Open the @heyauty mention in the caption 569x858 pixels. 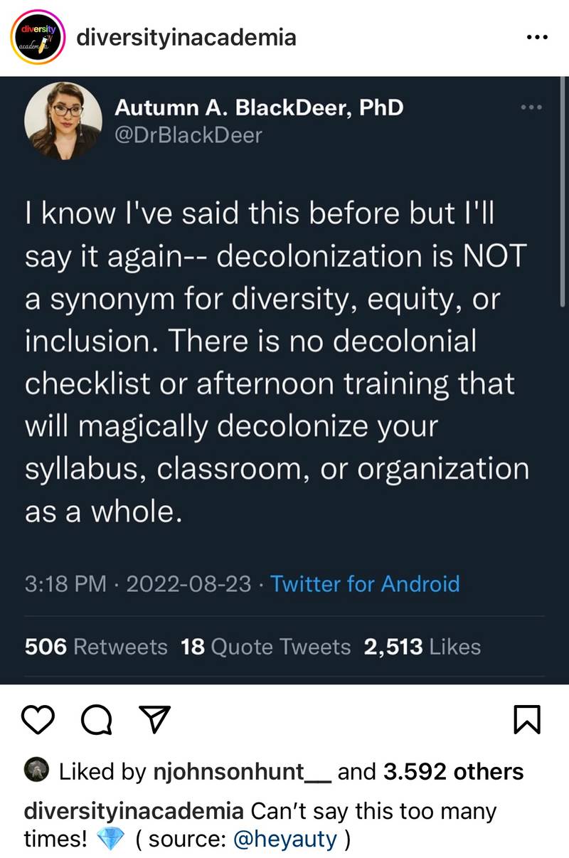point(286,839)
